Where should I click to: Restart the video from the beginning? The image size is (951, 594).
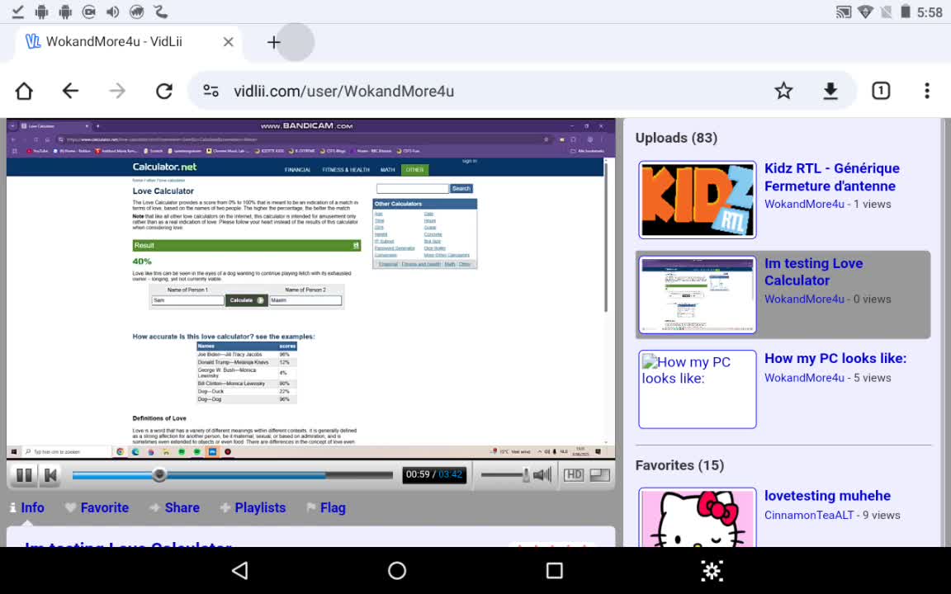[x=51, y=474]
